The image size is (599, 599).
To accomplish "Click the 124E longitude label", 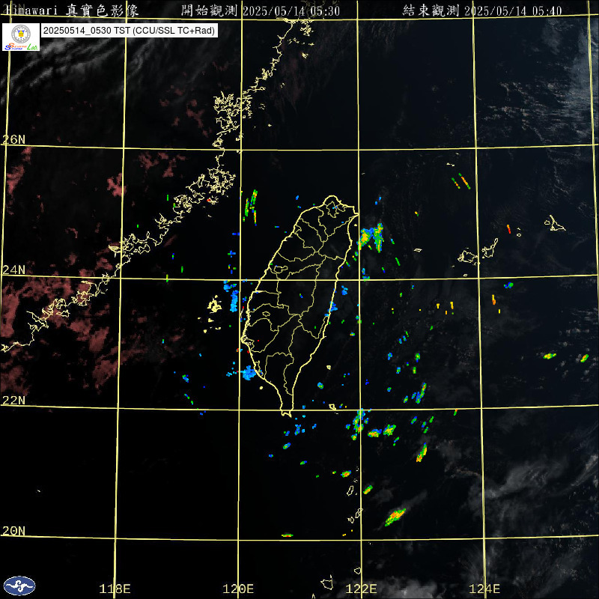I will [484, 589].
